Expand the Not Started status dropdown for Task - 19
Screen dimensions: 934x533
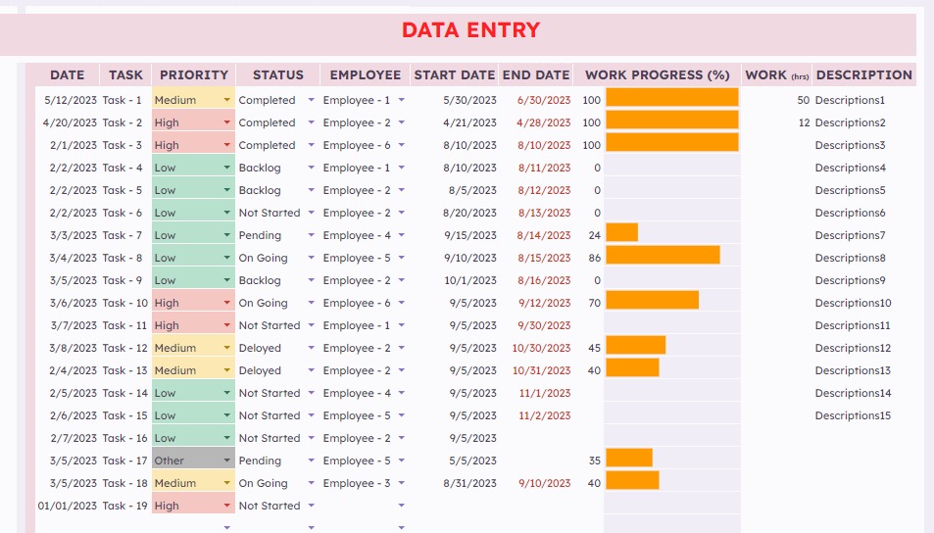312,506
